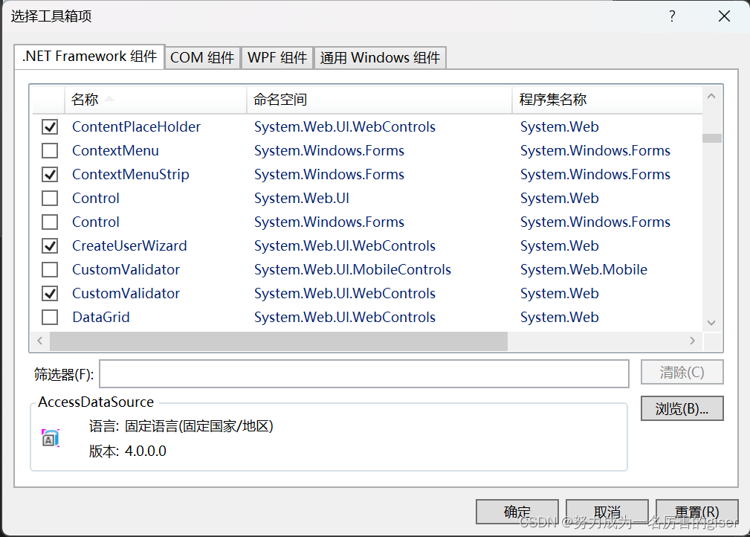Focus the 筛选器(F) filter input field

click(x=364, y=374)
